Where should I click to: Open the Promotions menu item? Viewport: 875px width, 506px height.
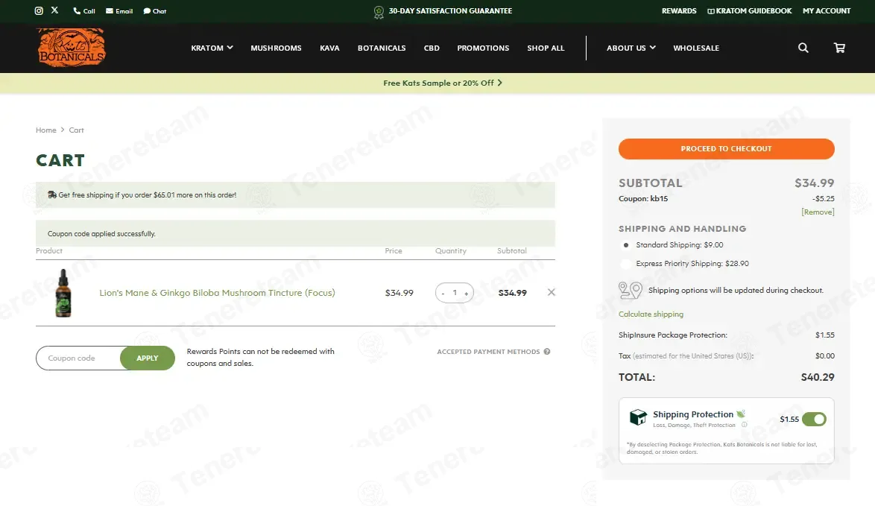tap(483, 48)
